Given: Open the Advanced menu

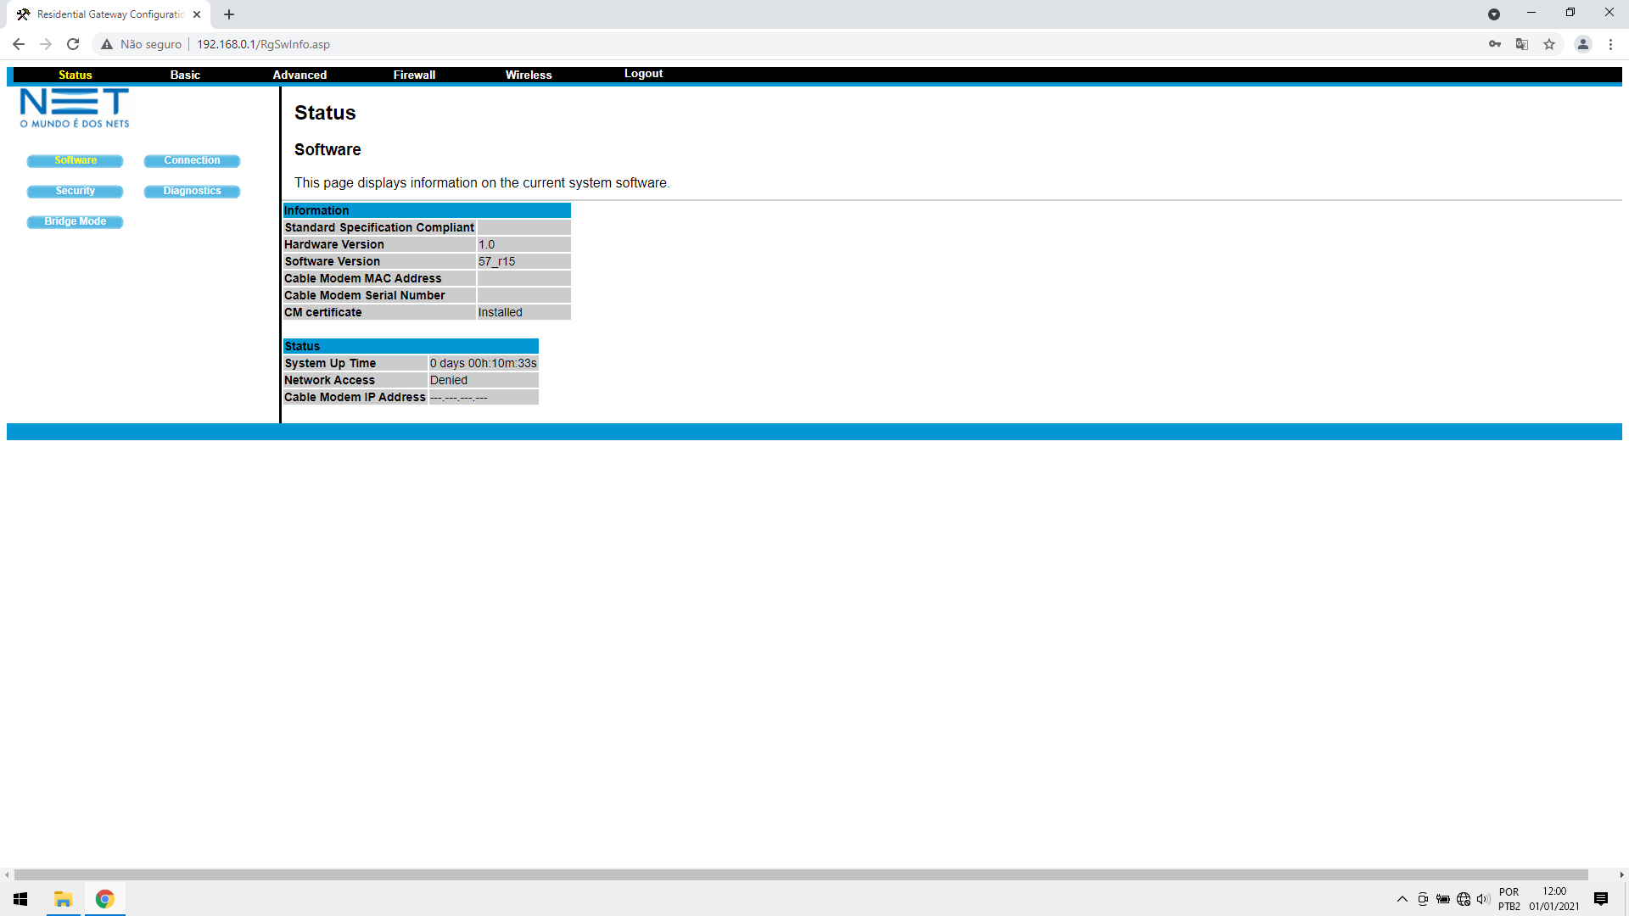Looking at the screenshot, I should pyautogui.click(x=299, y=75).
